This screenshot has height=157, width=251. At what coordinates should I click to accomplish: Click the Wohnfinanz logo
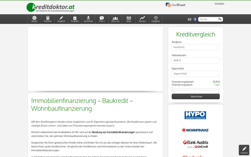195,130
